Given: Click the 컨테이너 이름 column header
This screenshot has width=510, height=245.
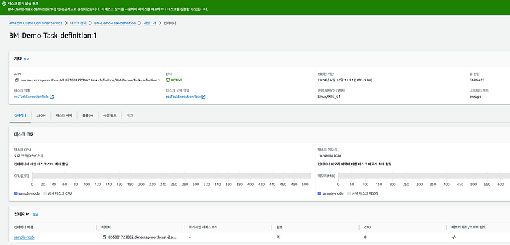Looking at the screenshot, I should click(24, 227).
